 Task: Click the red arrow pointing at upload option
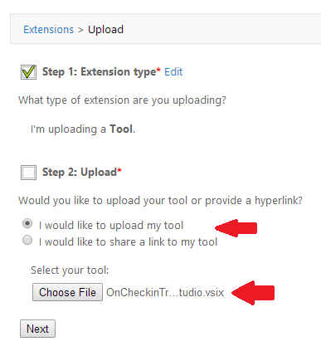(x=236, y=228)
